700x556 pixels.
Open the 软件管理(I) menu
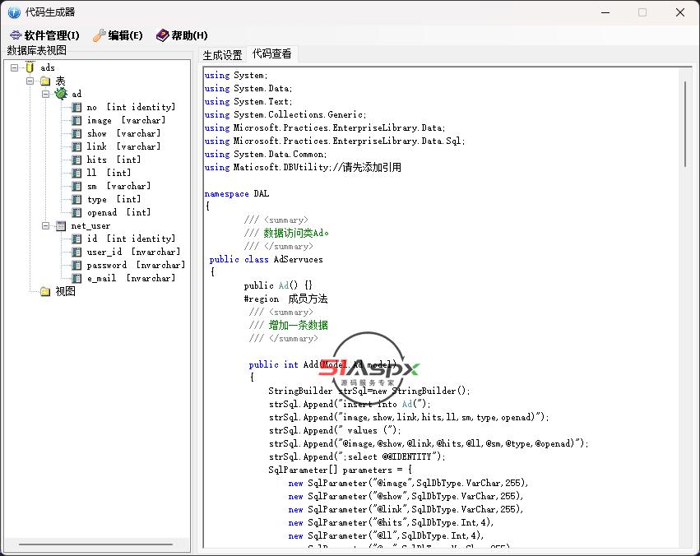click(x=44, y=35)
